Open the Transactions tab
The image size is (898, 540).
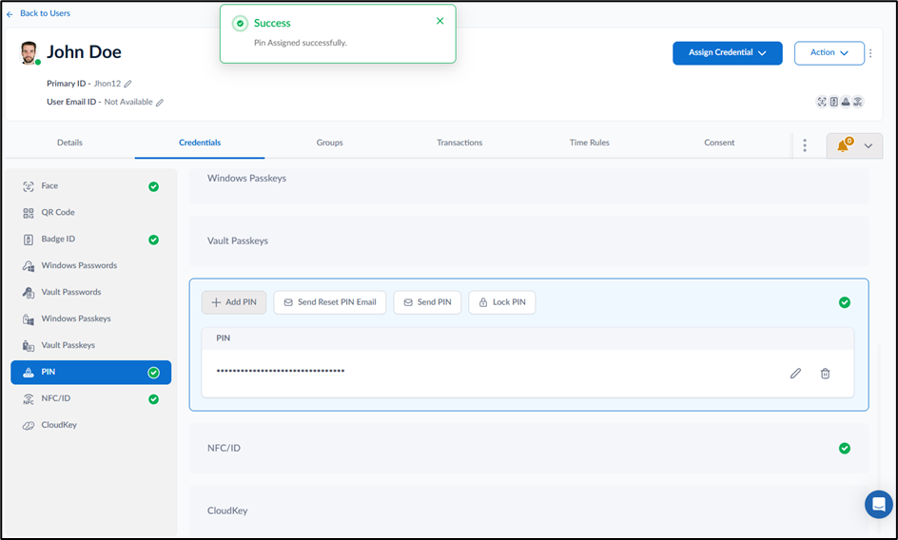click(459, 143)
